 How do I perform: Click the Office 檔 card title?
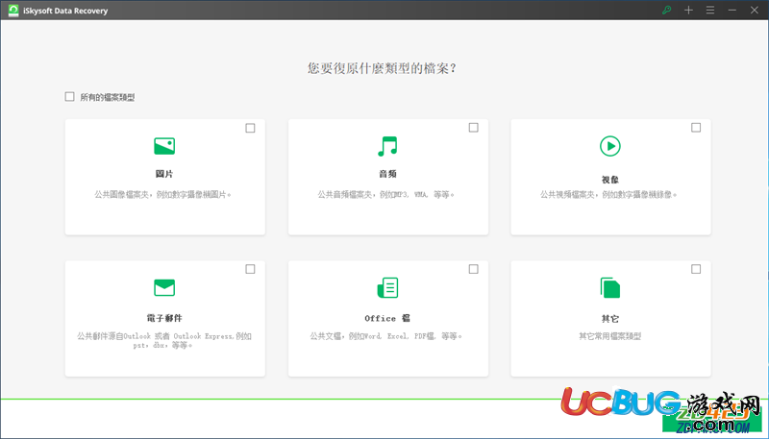coord(387,318)
